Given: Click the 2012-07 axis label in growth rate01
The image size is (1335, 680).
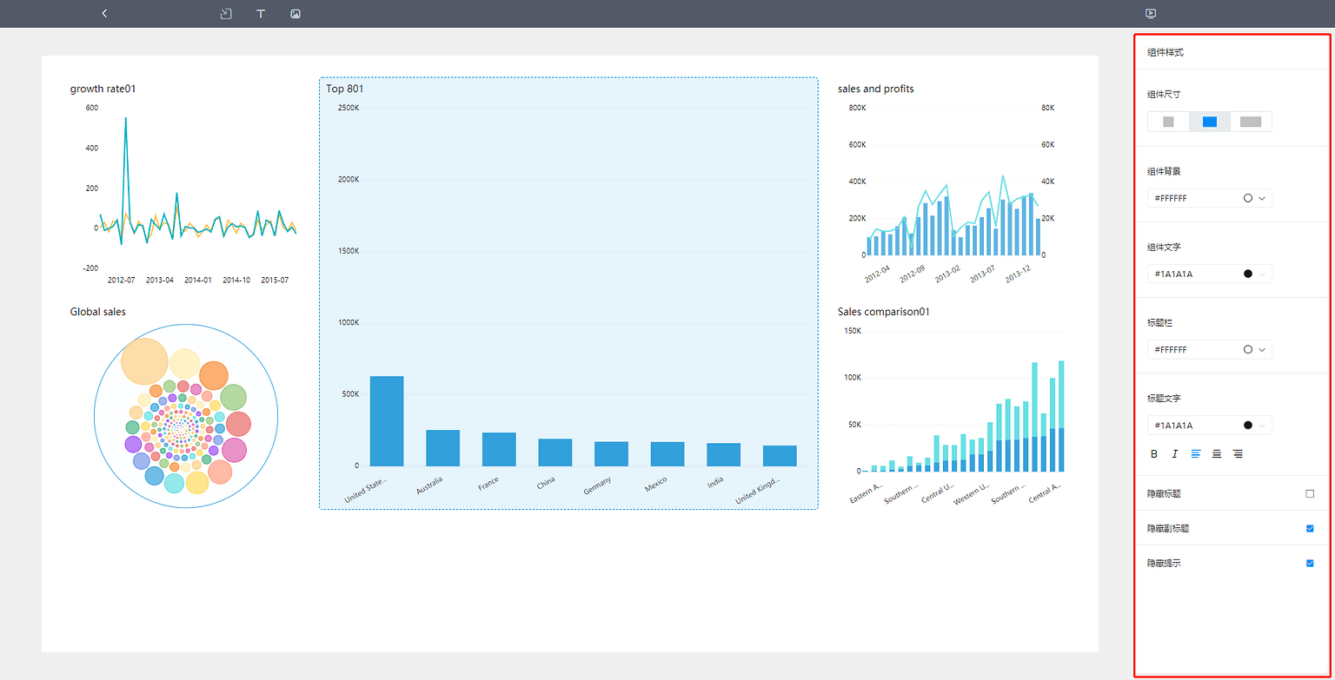Looking at the screenshot, I should 121,281.
